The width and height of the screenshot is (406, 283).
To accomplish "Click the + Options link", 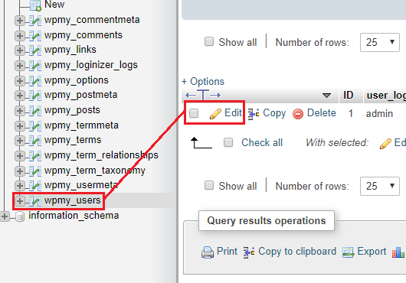I will coord(203,81).
